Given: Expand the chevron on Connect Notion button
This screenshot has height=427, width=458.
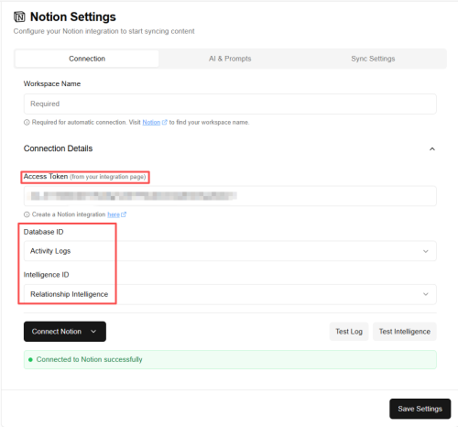Looking at the screenshot, I should (93, 332).
